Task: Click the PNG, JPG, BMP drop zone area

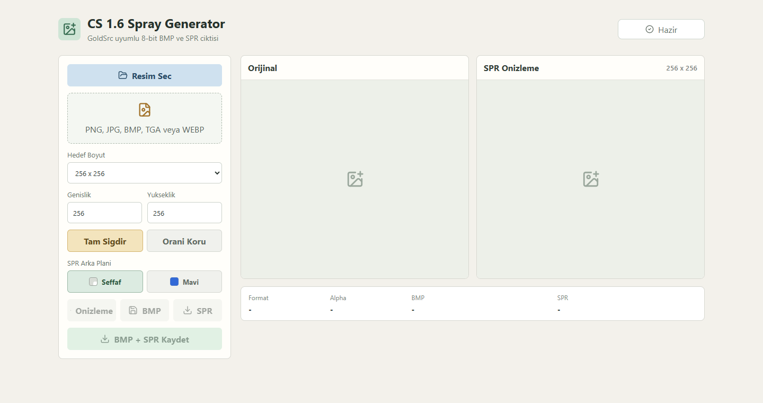Action: pyautogui.click(x=145, y=118)
